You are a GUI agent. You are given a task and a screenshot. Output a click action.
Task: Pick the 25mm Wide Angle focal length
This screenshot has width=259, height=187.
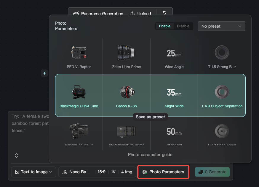coord(174,53)
